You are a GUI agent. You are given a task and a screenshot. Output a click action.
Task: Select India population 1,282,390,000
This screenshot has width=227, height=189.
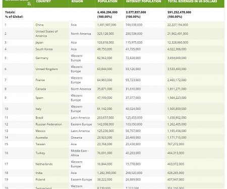106,173
